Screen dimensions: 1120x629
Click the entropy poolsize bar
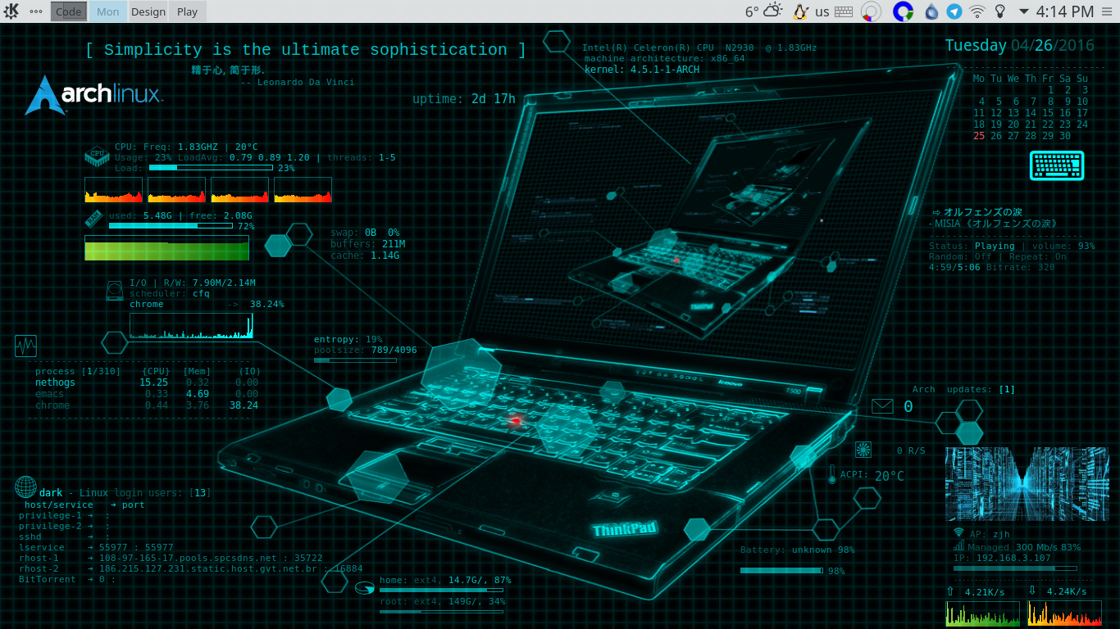pos(355,360)
